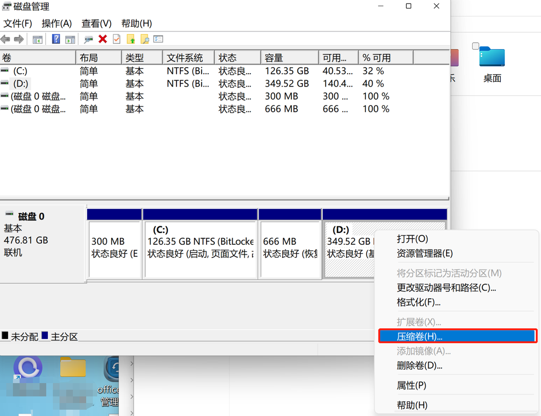
Task: Click the checklist settings toolbar icon
Action: pos(158,39)
